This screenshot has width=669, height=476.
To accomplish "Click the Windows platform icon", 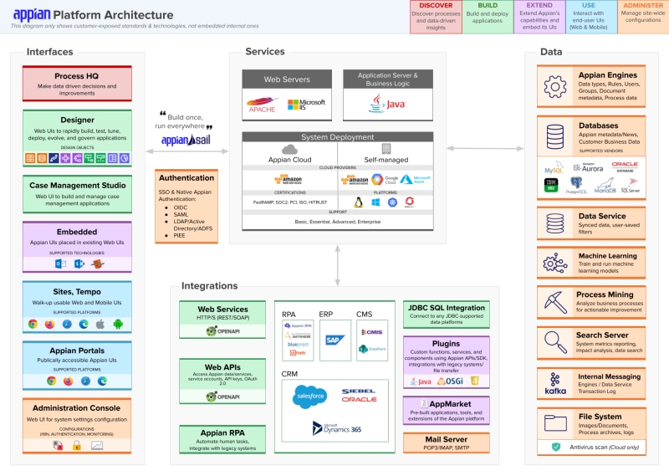I will coord(375,202).
